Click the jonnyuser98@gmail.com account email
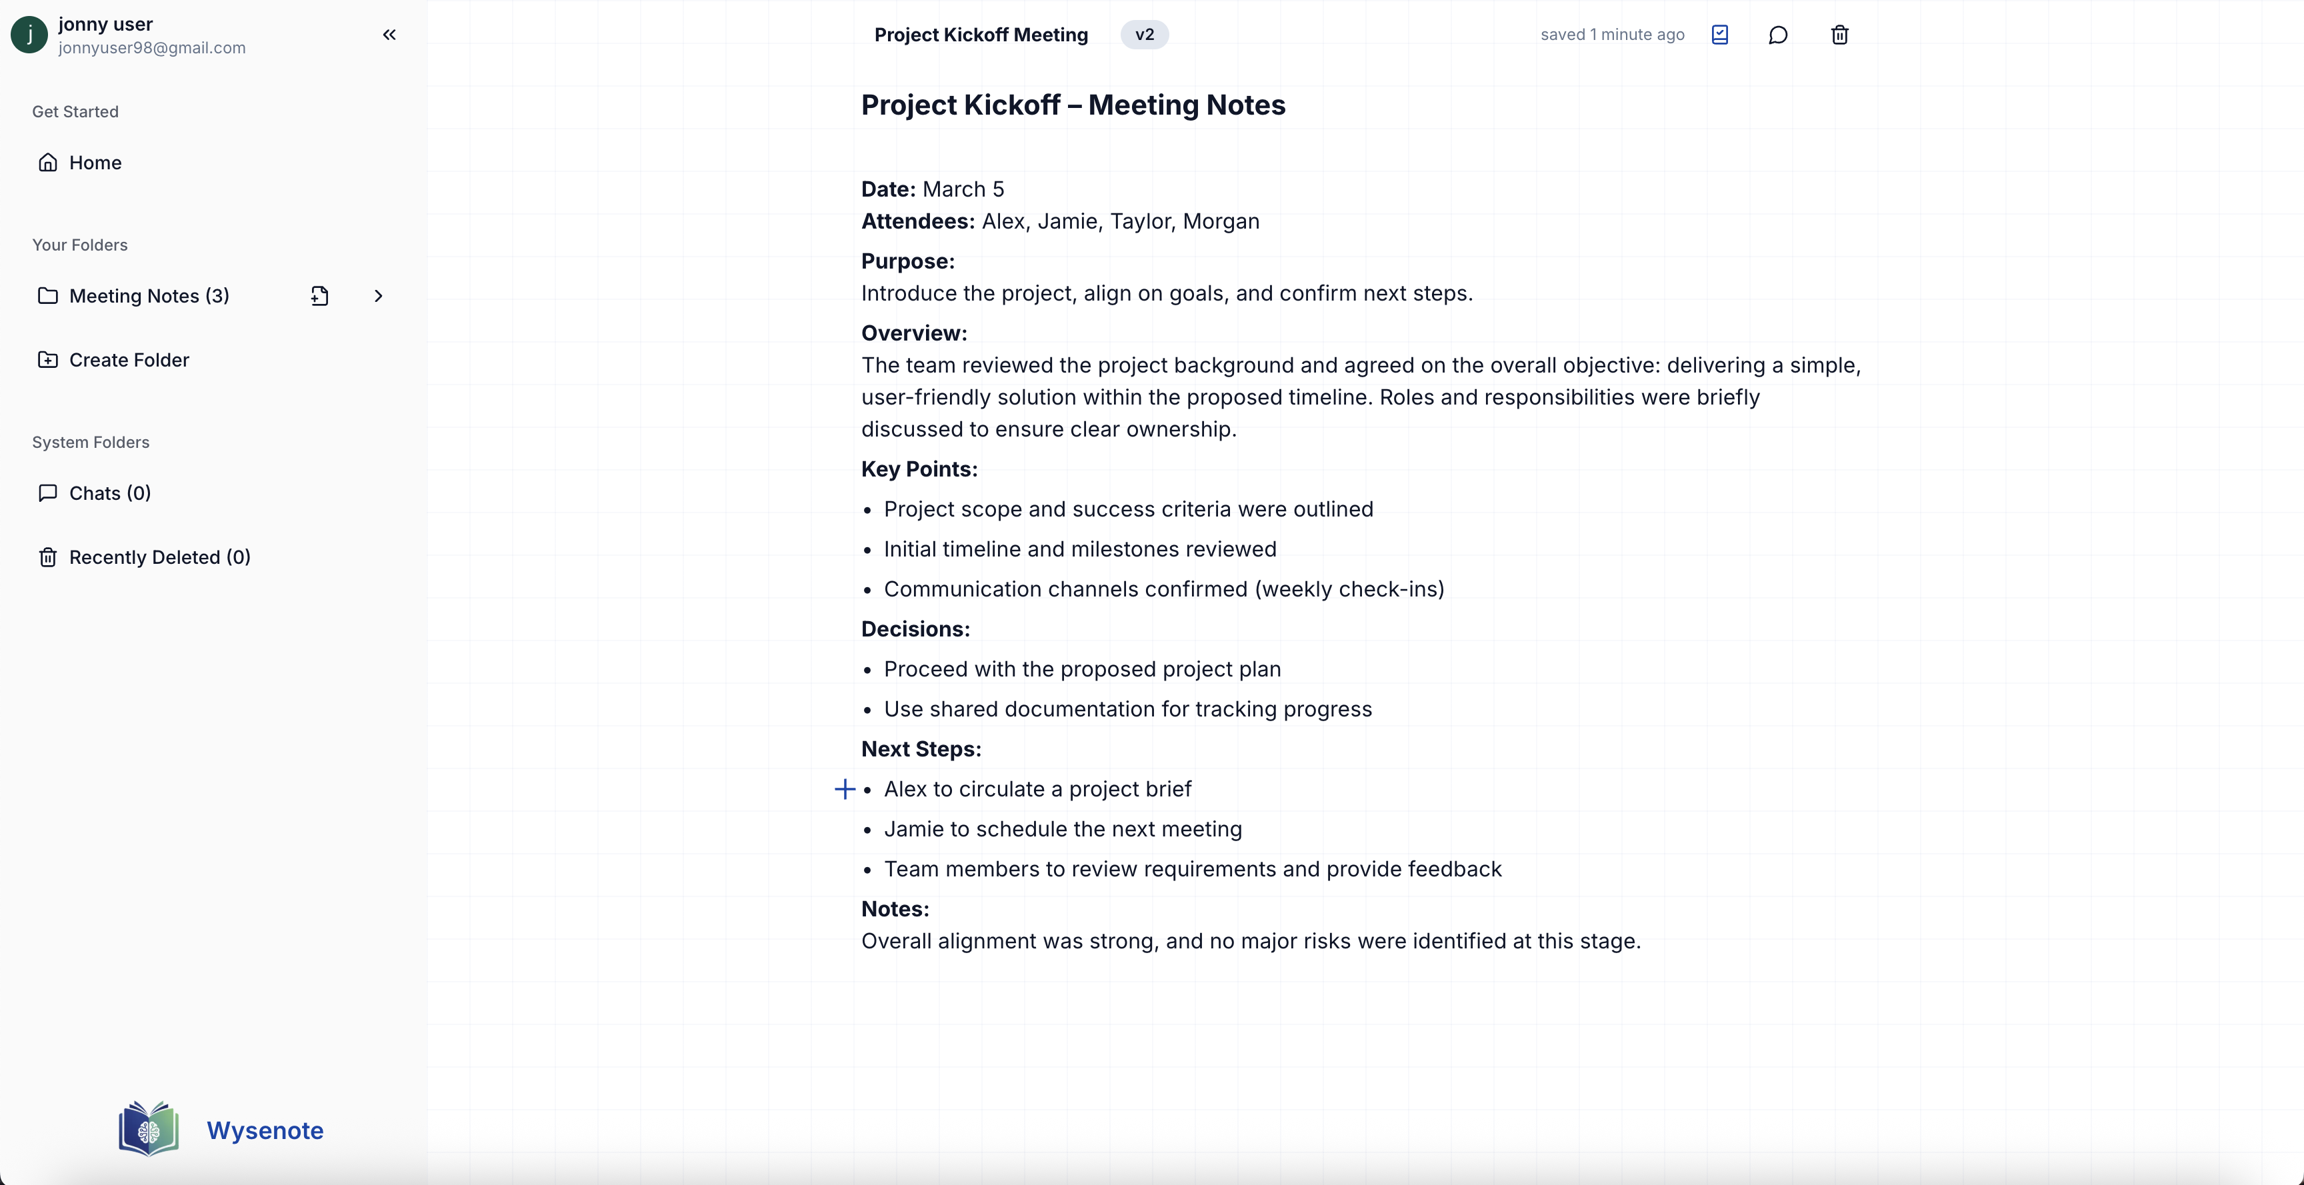The width and height of the screenshot is (2304, 1185). click(152, 48)
